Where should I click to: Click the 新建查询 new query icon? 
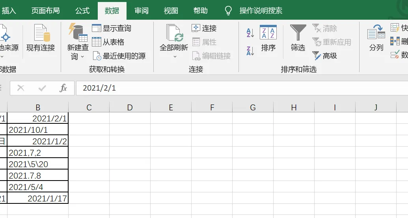point(78,32)
